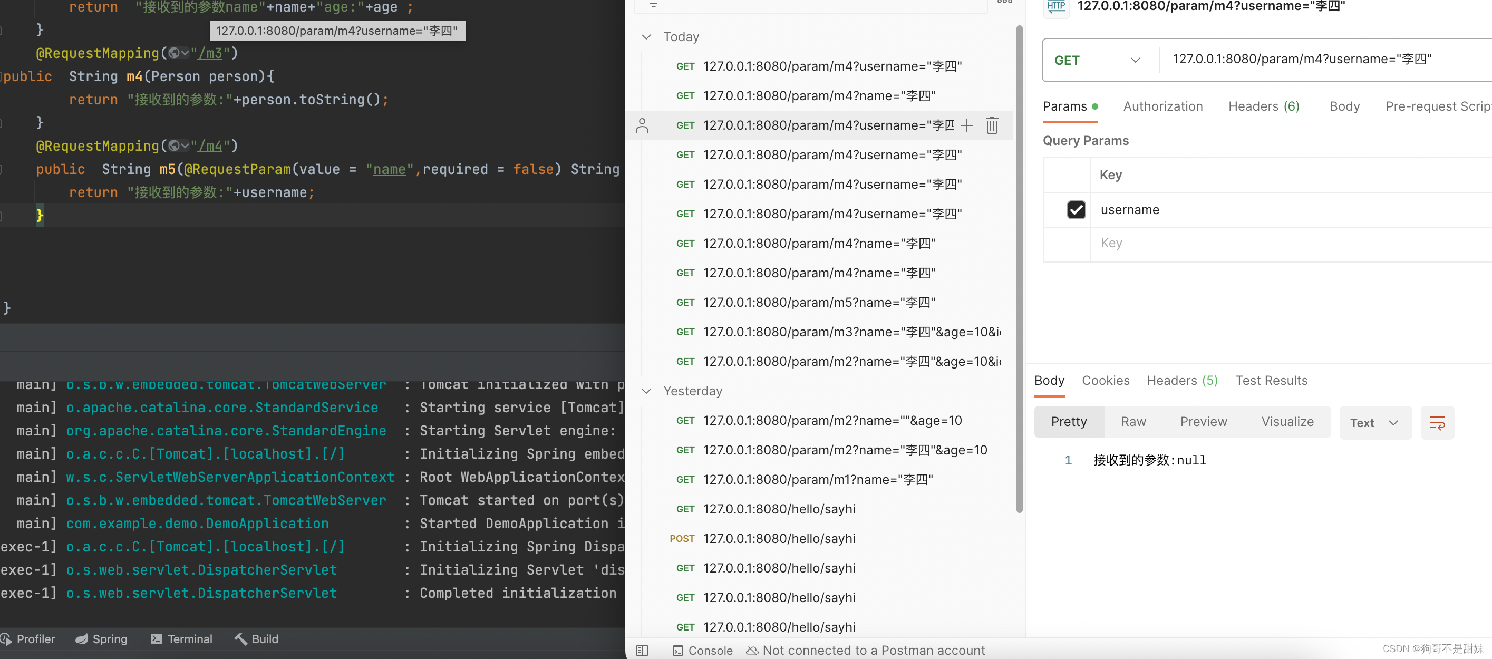Click the user avatar icon beside highlighted row
This screenshot has height=659, width=1492.
[x=642, y=125]
